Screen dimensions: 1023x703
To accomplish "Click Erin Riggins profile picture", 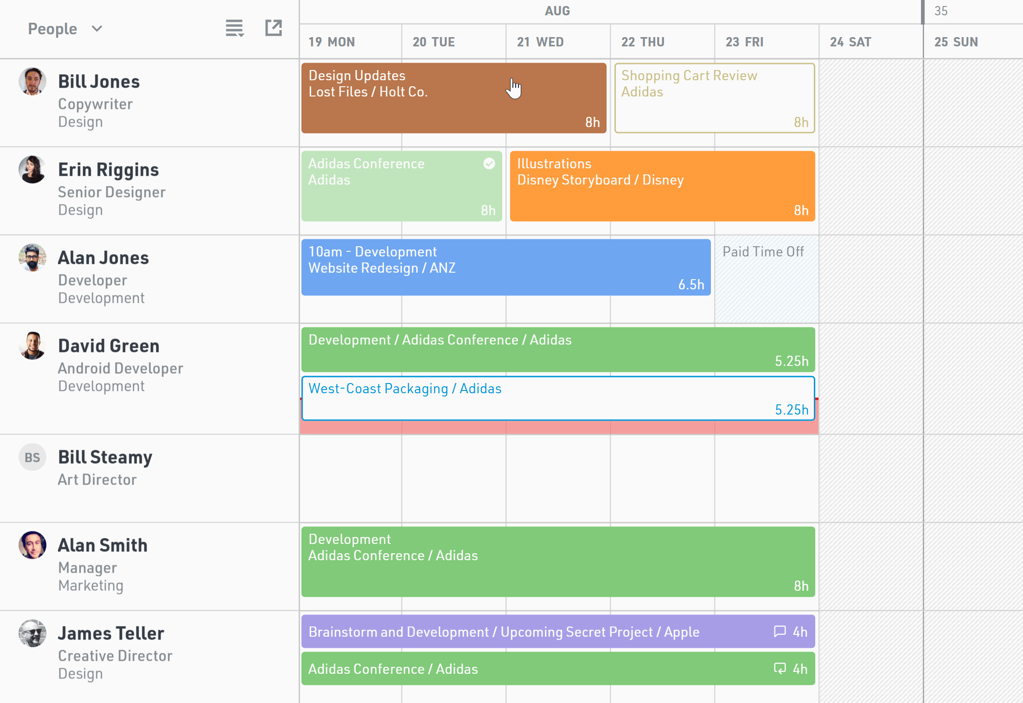I will click(32, 169).
